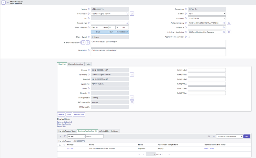
Task: Click the Ref #1 Label field
Action: tap(207, 70)
